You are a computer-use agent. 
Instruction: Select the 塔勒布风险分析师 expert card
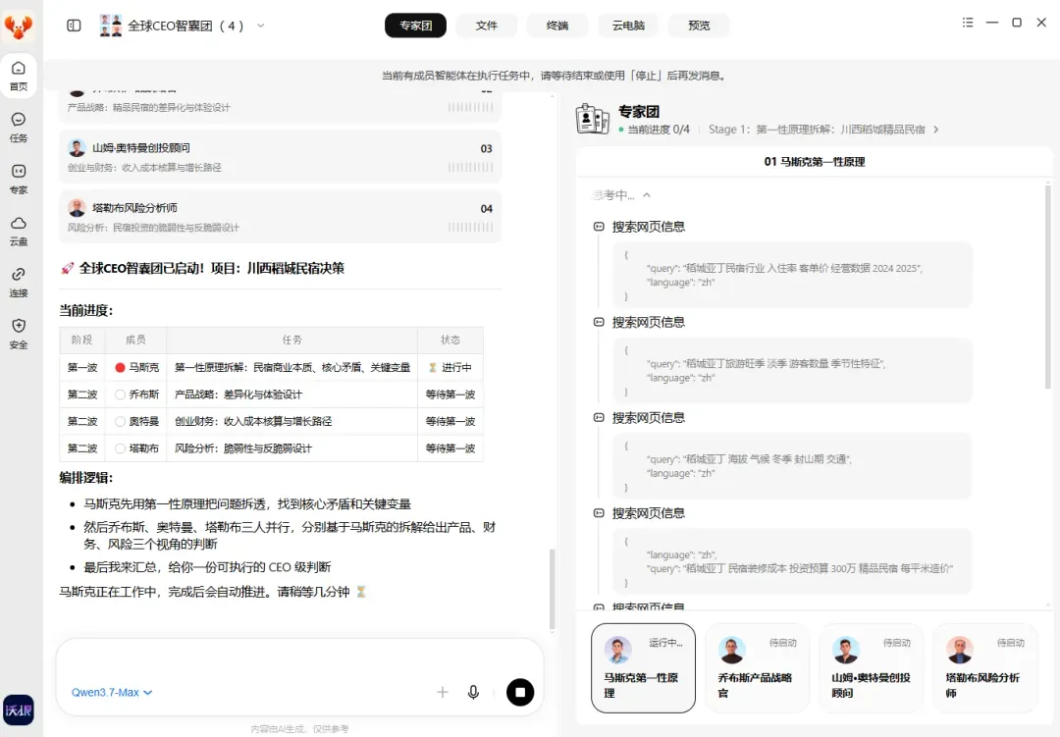point(985,668)
